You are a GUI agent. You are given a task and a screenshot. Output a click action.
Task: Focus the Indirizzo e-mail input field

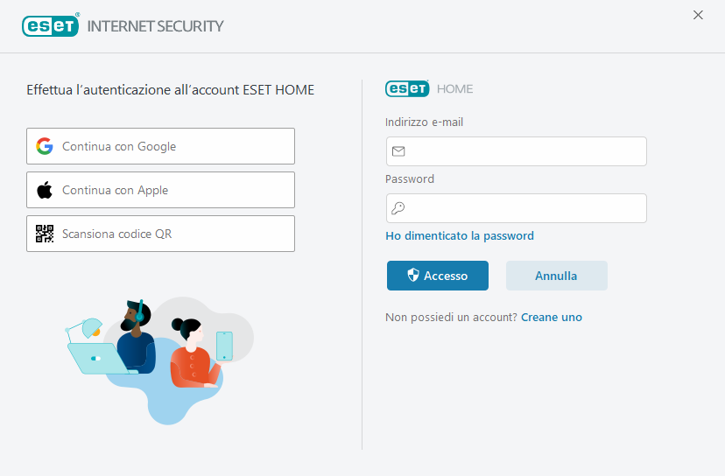[x=525, y=151]
